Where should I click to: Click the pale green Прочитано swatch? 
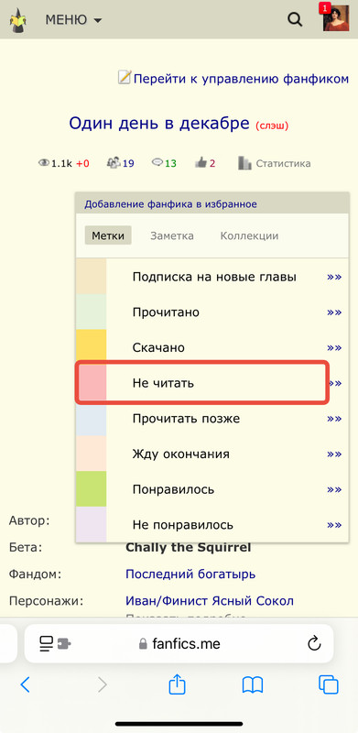point(92,312)
